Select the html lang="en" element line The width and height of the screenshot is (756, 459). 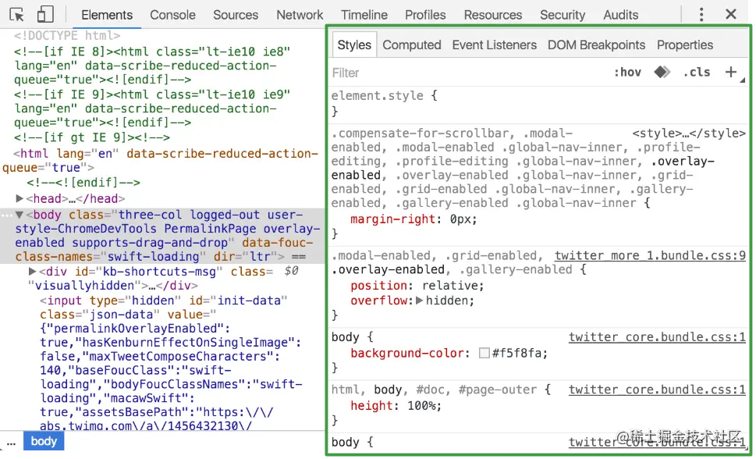tap(161, 161)
